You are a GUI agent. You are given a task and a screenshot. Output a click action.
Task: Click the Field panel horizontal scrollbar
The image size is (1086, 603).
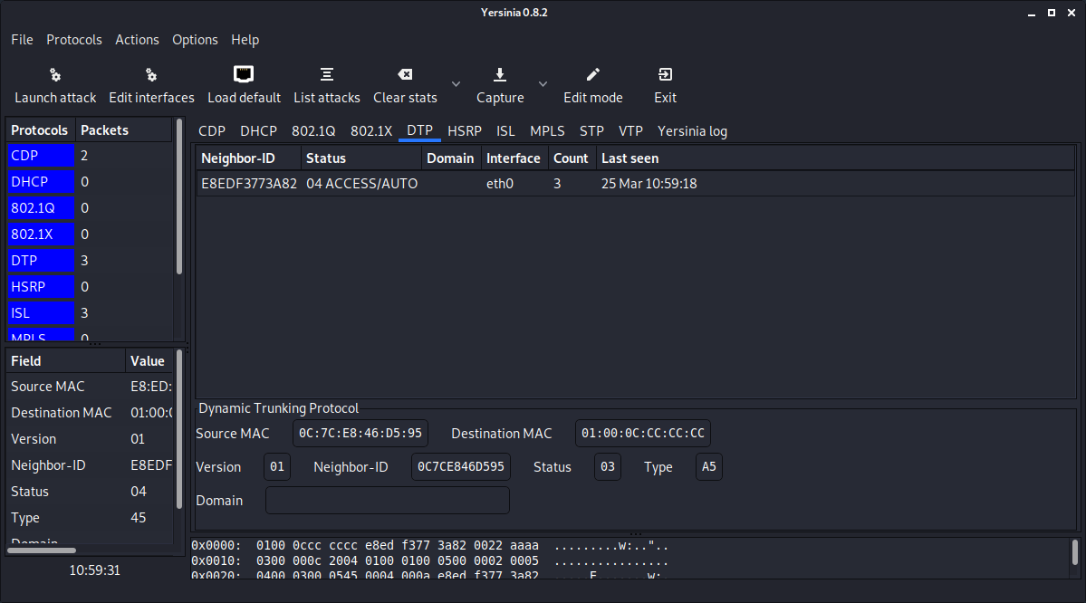coord(42,550)
